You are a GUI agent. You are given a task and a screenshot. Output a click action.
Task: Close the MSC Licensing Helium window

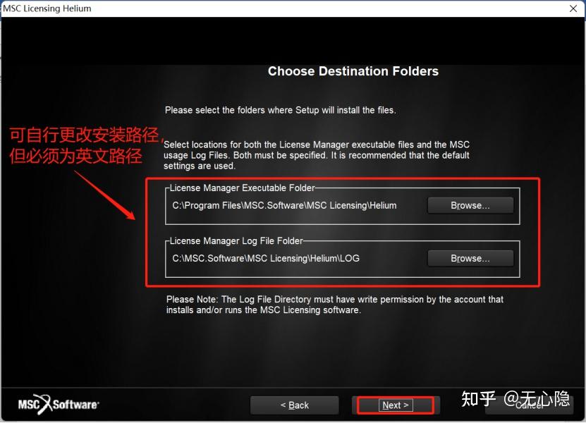pos(573,8)
